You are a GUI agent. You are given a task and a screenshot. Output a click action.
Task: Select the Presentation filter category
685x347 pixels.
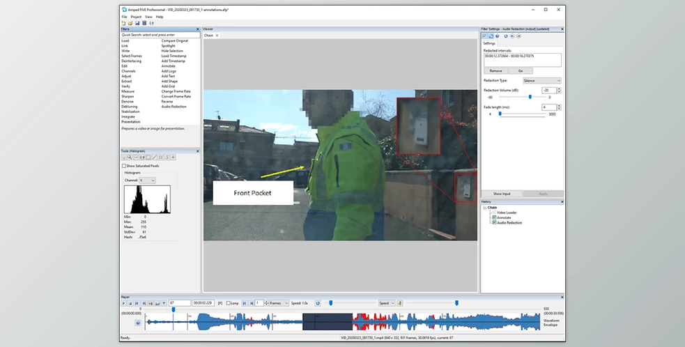[x=130, y=122]
